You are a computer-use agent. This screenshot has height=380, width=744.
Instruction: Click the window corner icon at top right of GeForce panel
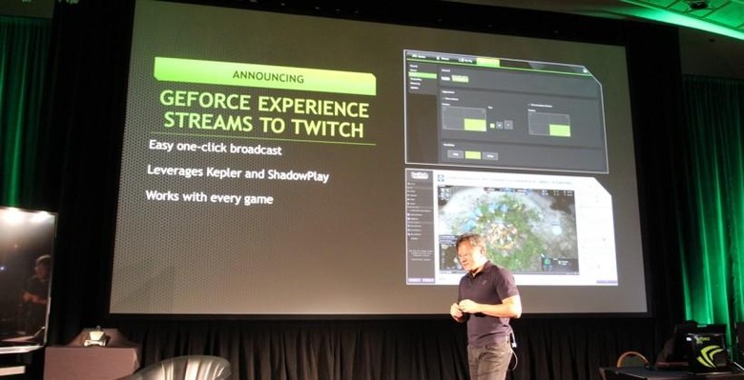[586, 70]
